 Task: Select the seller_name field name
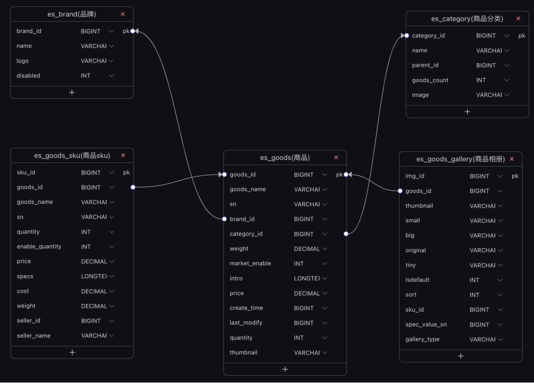click(x=34, y=336)
